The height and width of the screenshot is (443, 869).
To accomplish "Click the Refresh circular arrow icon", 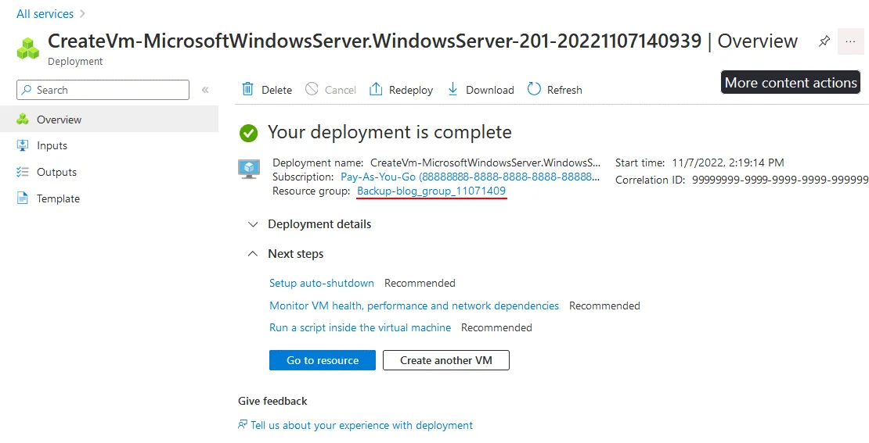I will pos(534,89).
